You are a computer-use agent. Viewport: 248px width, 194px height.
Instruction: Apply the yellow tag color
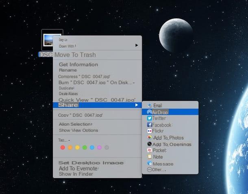pos(77,148)
